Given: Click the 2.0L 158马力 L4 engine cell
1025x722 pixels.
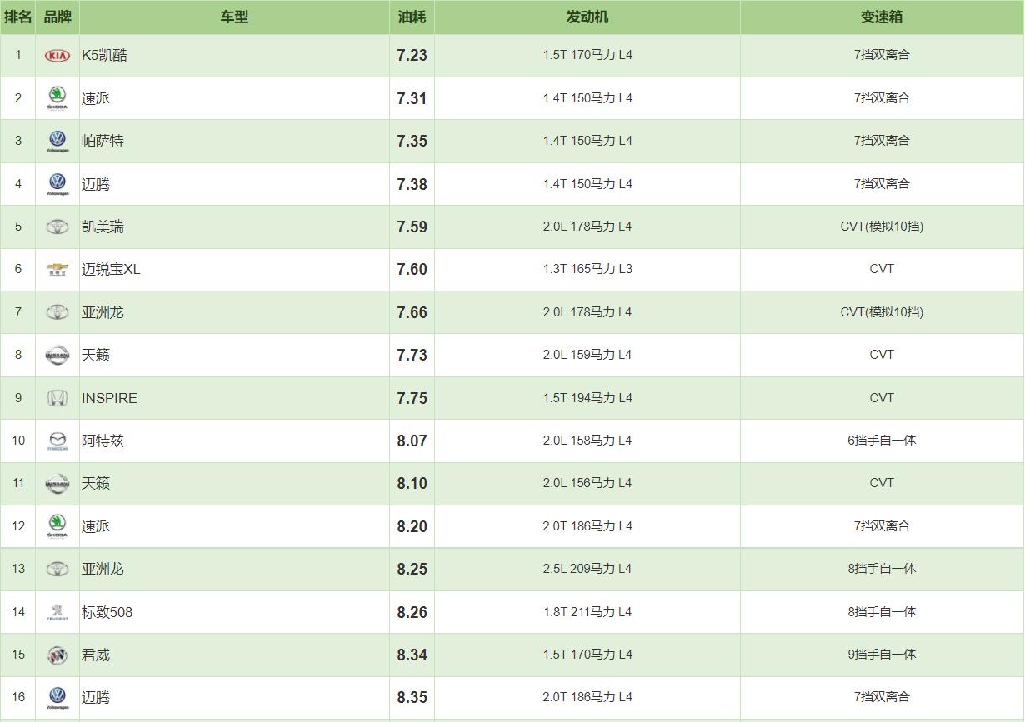Looking at the screenshot, I should coord(587,441).
